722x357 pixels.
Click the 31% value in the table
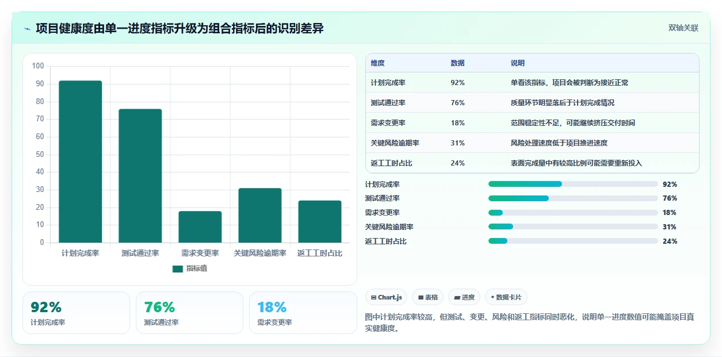(458, 143)
